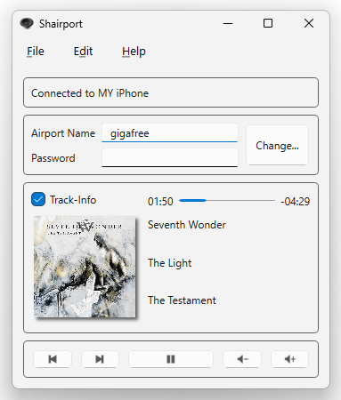341x400 pixels.
Task: Click the Shairport app icon in title bar
Action: pyautogui.click(x=27, y=23)
